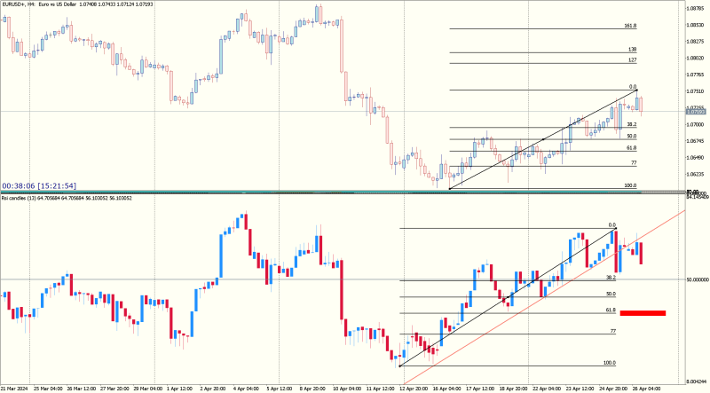Select the 100.0 Fibonacci label in RSI pane

click(610, 363)
